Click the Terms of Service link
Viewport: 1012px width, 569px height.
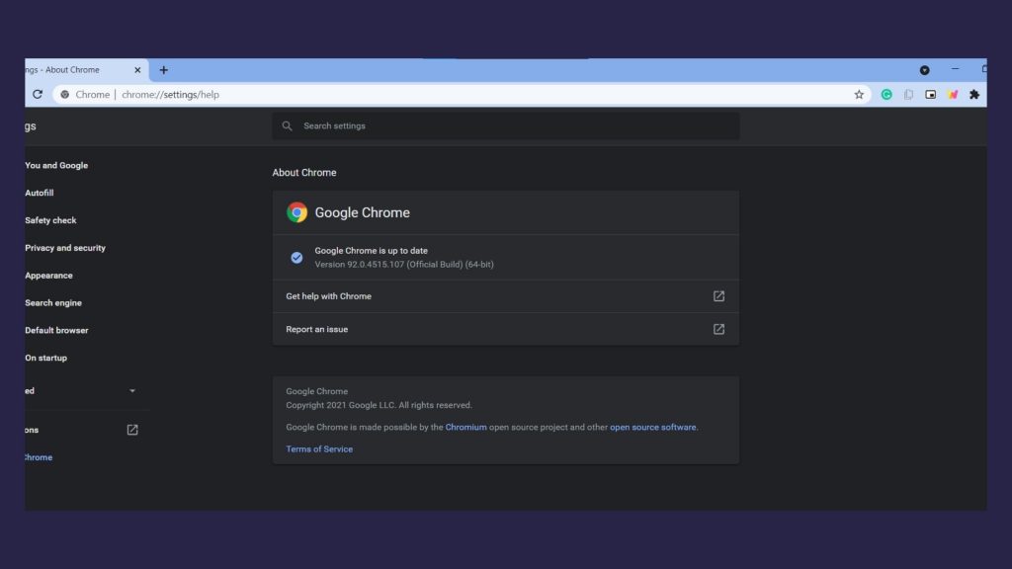319,449
